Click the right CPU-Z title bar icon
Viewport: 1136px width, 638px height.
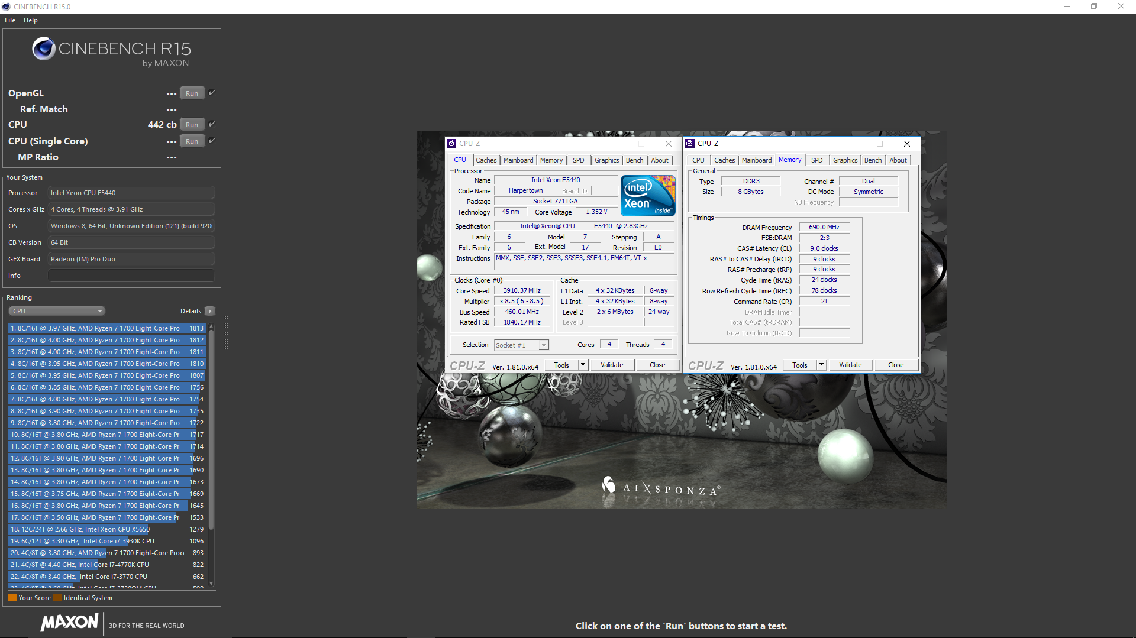click(x=690, y=144)
